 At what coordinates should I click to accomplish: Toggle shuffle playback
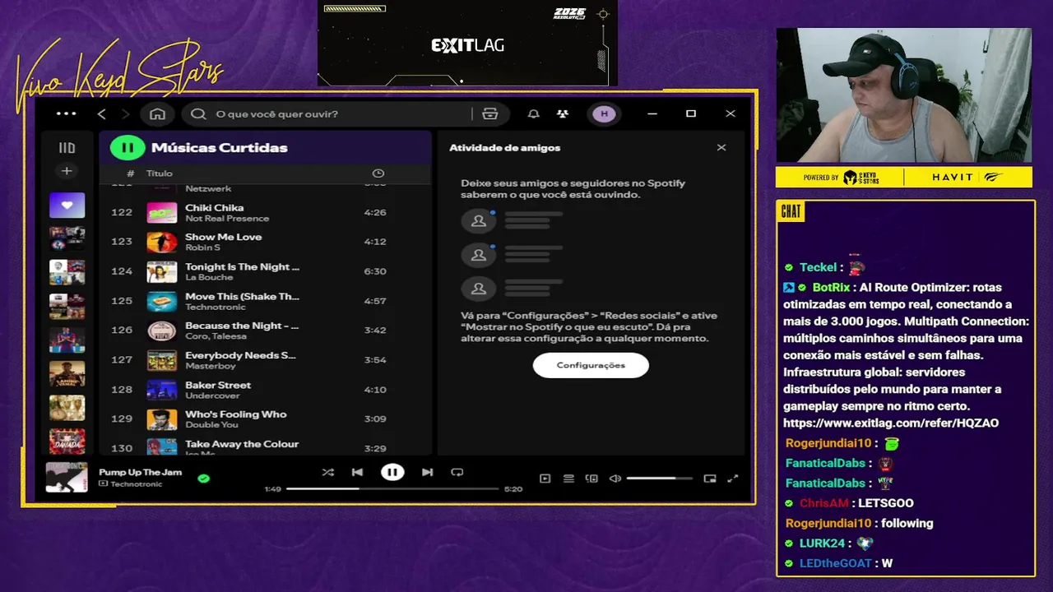[x=327, y=472]
